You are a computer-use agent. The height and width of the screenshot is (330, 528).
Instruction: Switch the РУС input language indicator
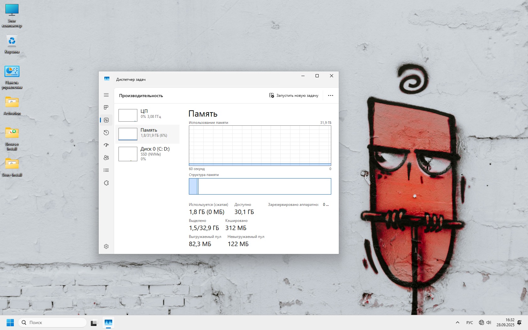pyautogui.click(x=470, y=322)
